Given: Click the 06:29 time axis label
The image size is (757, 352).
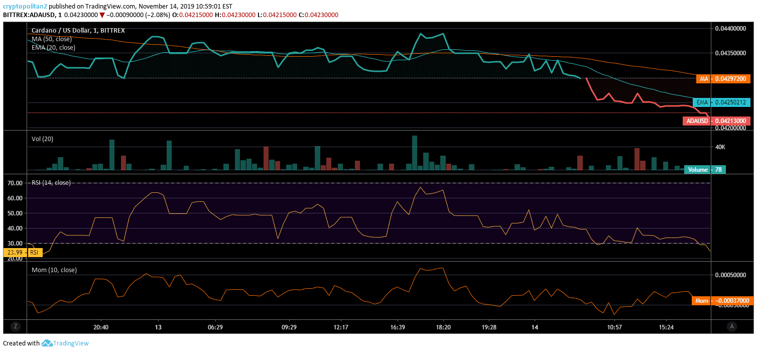Looking at the screenshot, I should pyautogui.click(x=215, y=327).
